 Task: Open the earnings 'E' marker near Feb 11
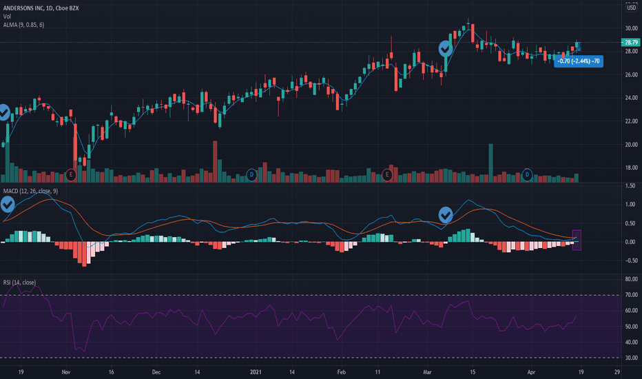[387, 175]
